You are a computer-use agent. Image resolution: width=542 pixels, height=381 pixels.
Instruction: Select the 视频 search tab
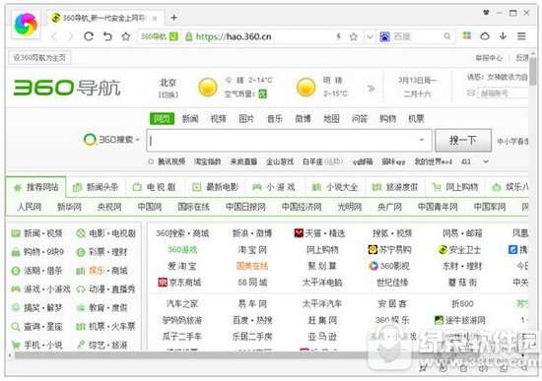(x=218, y=119)
